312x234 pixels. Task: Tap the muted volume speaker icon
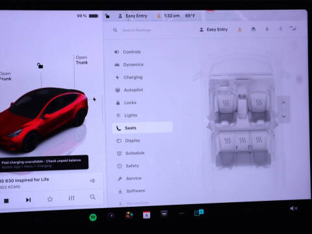pos(294,208)
